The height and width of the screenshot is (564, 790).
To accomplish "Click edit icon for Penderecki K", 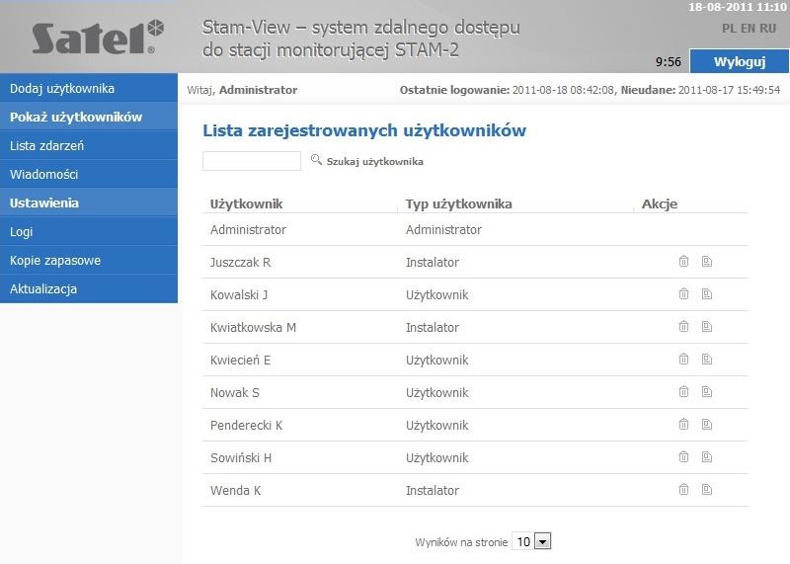I will coord(707,425).
